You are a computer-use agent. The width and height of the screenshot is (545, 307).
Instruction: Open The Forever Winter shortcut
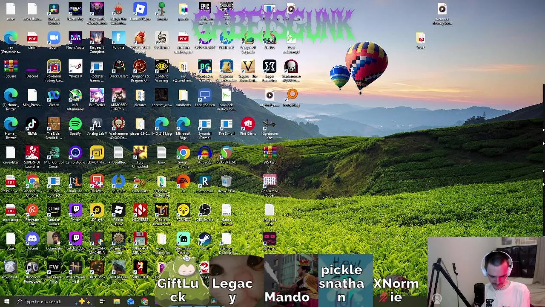pos(54,272)
